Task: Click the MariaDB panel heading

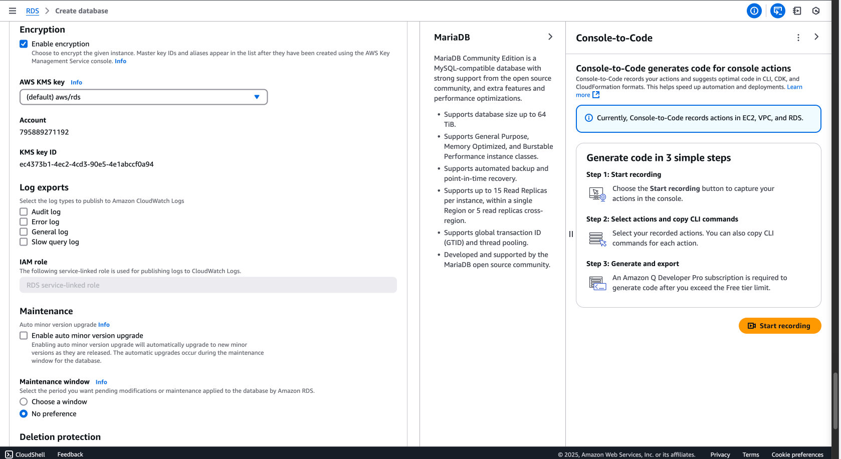Action: 452,37
